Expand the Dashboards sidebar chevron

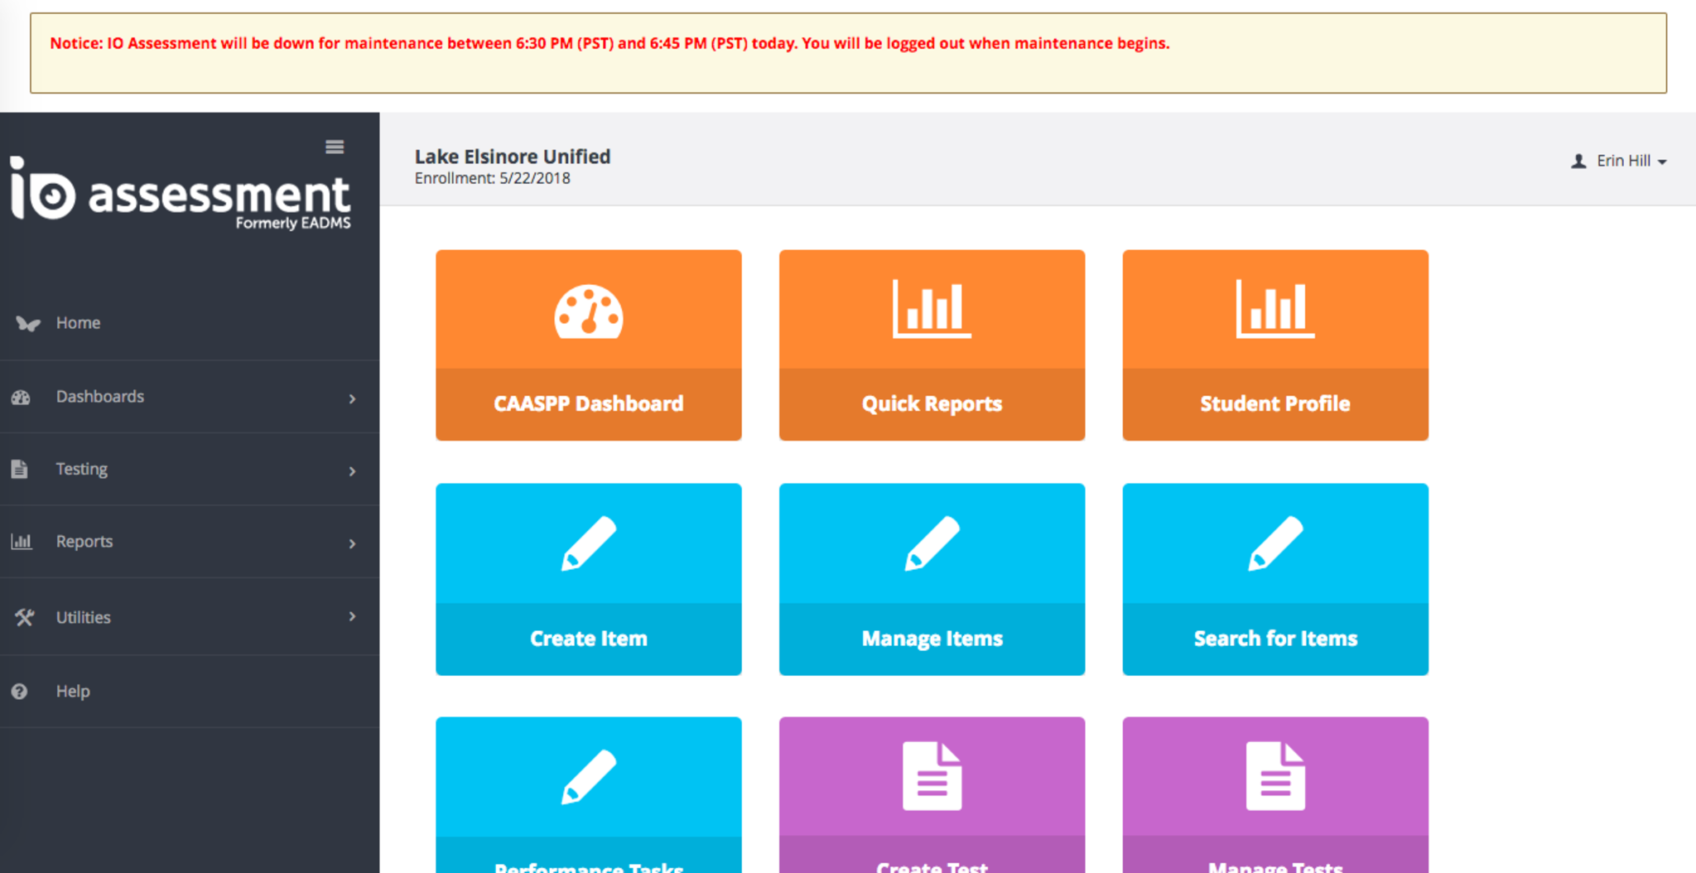tap(352, 398)
